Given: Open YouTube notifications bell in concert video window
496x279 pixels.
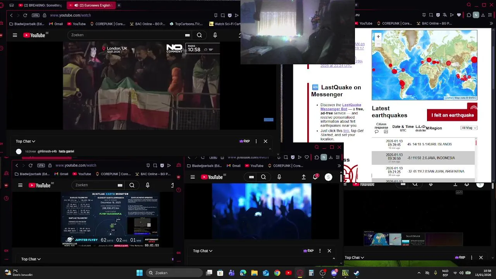Looking at the screenshot, I should pos(316,177).
